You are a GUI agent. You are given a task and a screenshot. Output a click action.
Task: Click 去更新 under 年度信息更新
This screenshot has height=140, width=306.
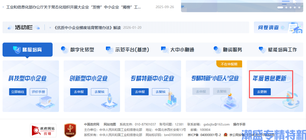(x=262, y=92)
